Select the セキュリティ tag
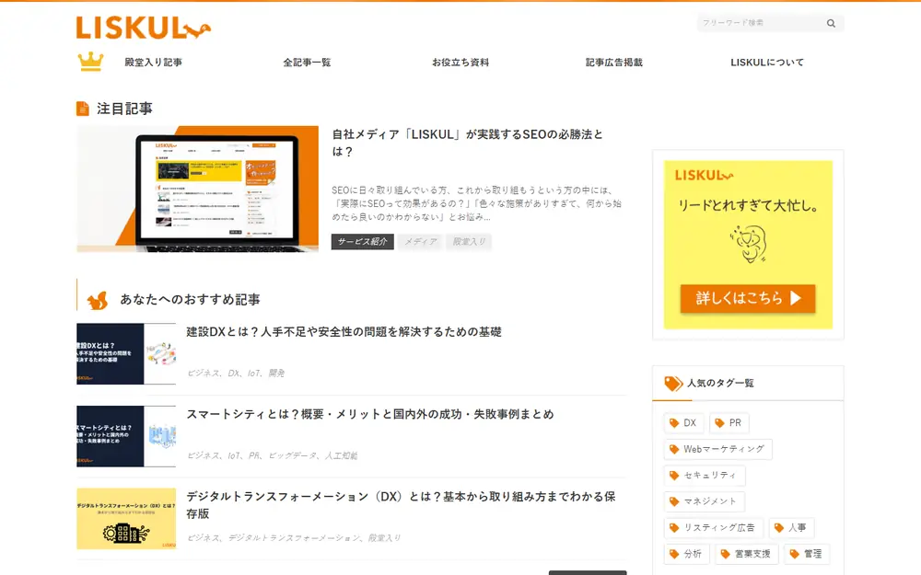The height and width of the screenshot is (575, 921). (705, 476)
